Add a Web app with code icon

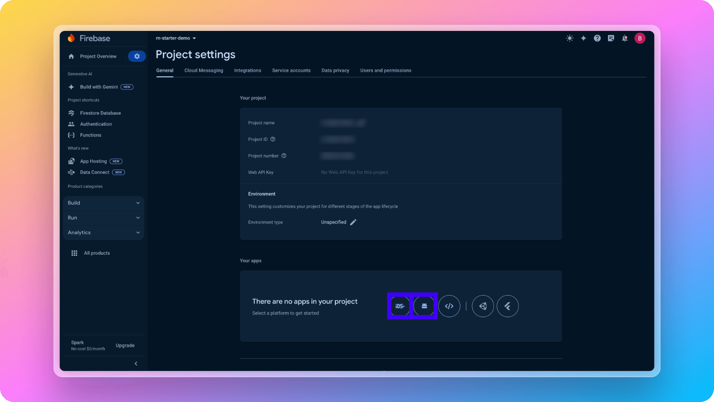tap(449, 306)
